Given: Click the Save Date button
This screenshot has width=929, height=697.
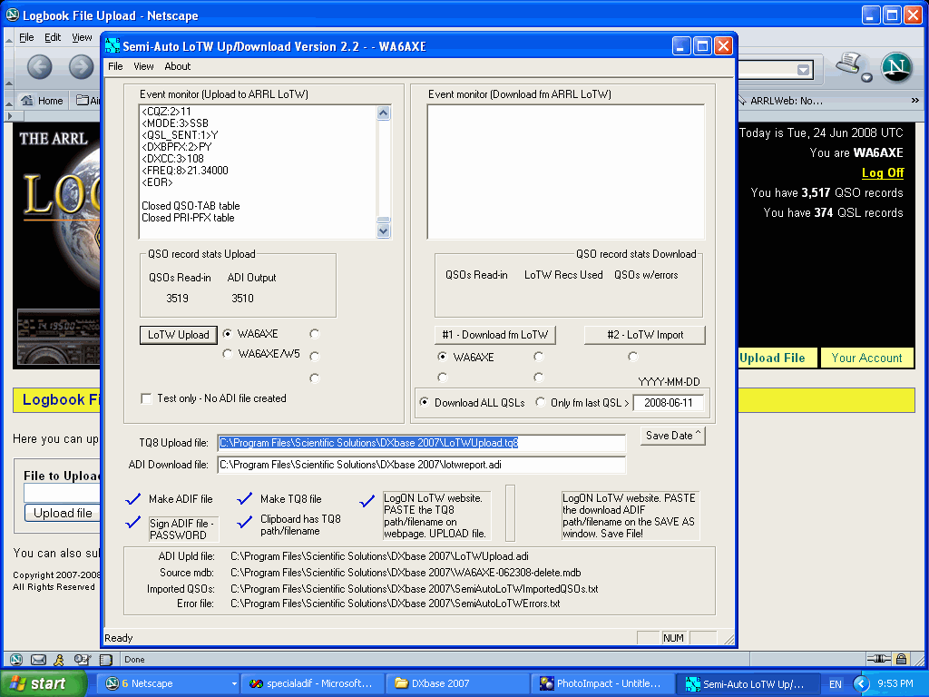Looking at the screenshot, I should pos(673,436).
